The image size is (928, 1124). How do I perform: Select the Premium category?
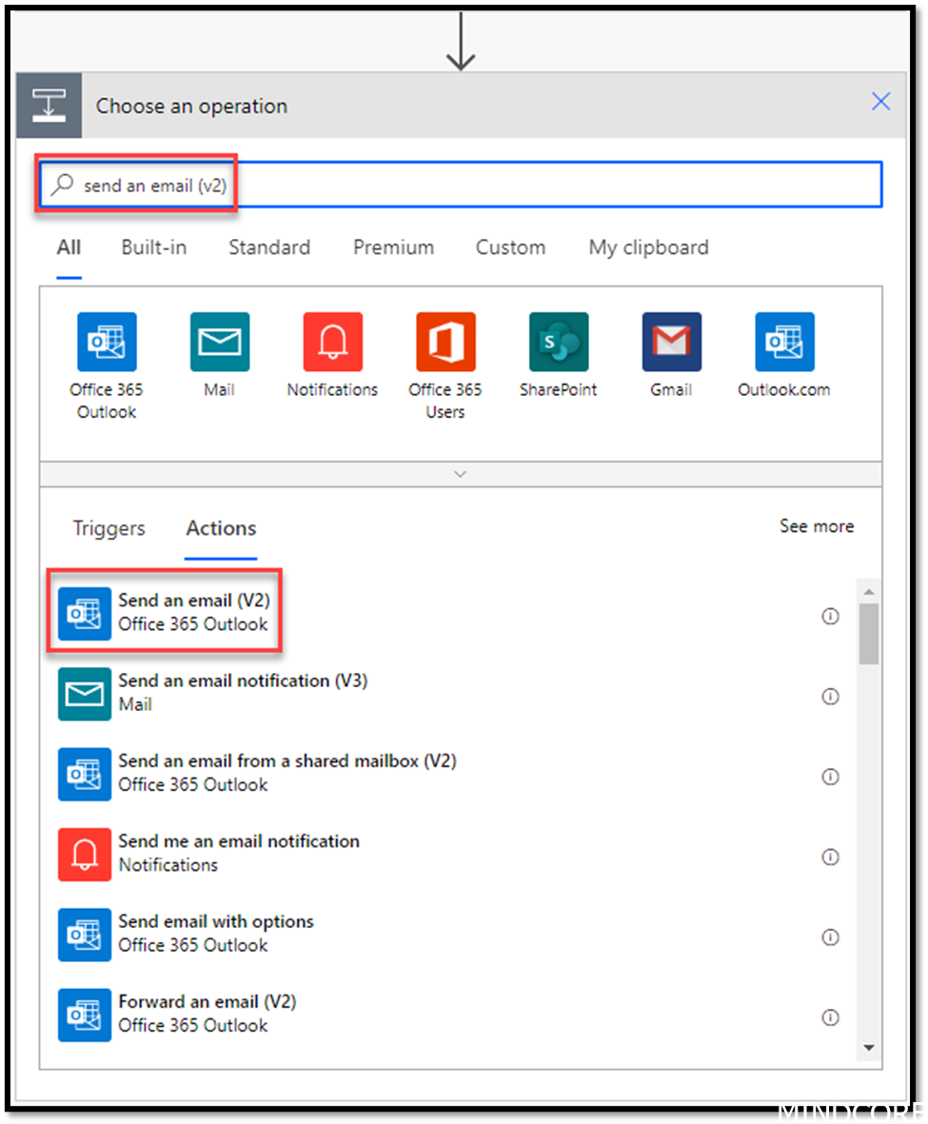(393, 247)
